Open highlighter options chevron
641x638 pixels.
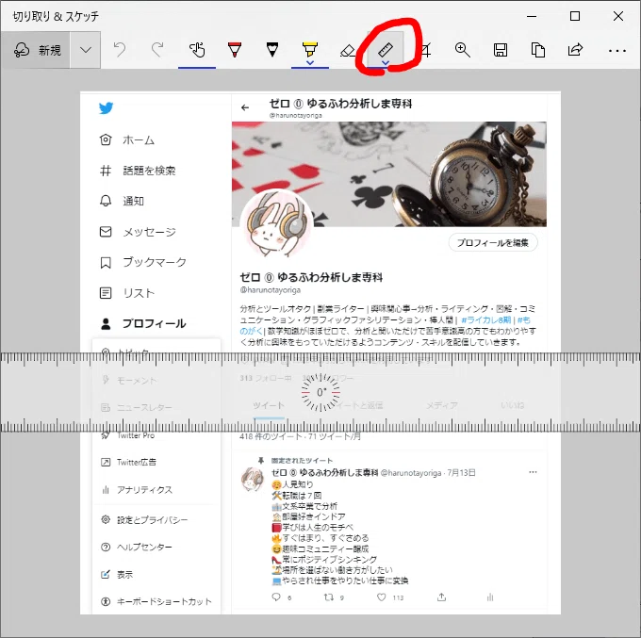point(310,63)
